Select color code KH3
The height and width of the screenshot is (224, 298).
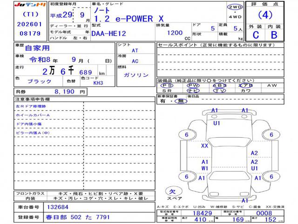[98, 83]
